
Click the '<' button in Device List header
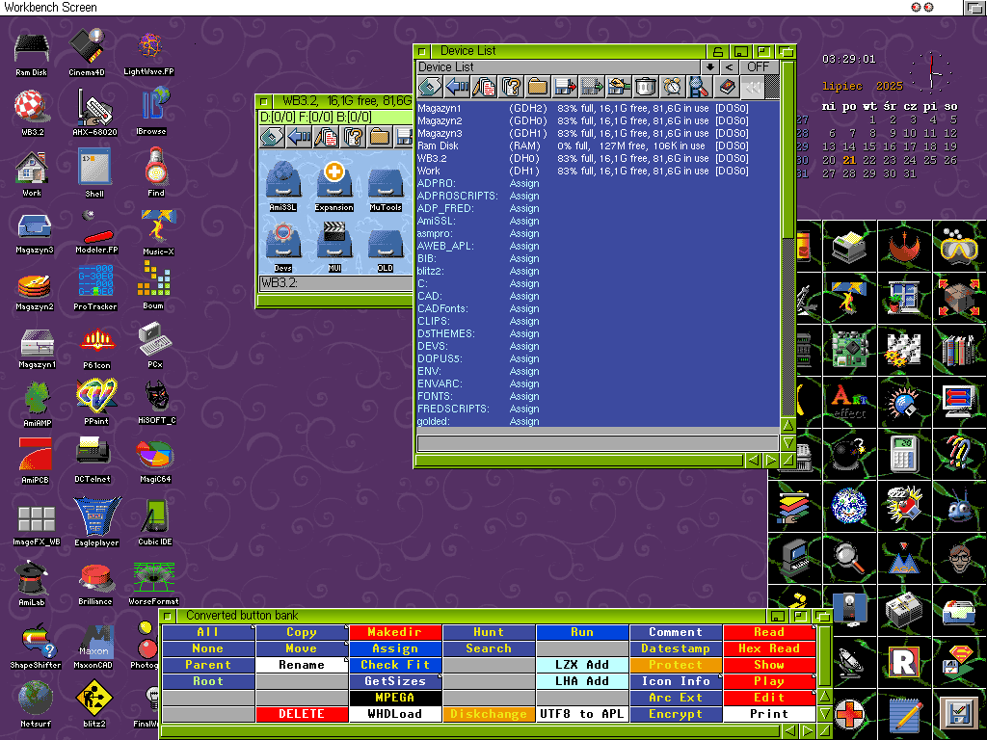click(729, 66)
